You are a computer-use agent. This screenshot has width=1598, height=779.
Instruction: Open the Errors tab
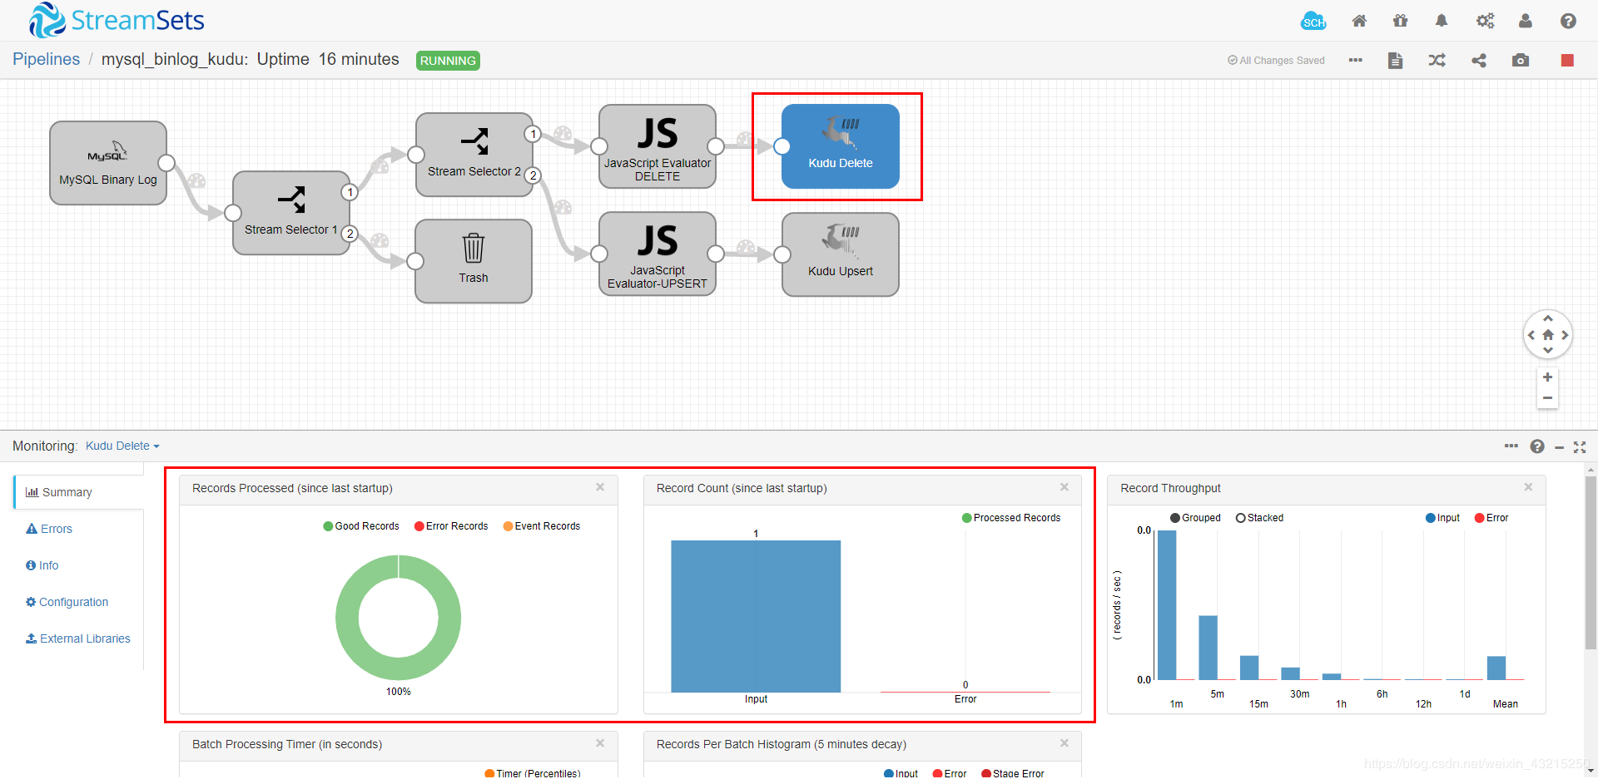(55, 528)
